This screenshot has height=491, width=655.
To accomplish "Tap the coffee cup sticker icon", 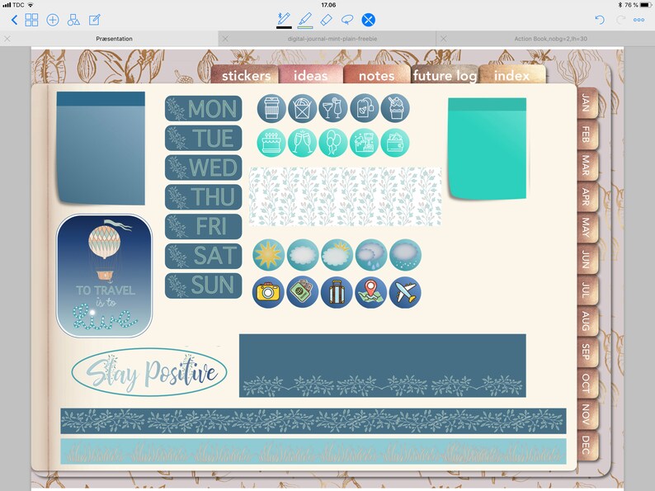I will (271, 108).
